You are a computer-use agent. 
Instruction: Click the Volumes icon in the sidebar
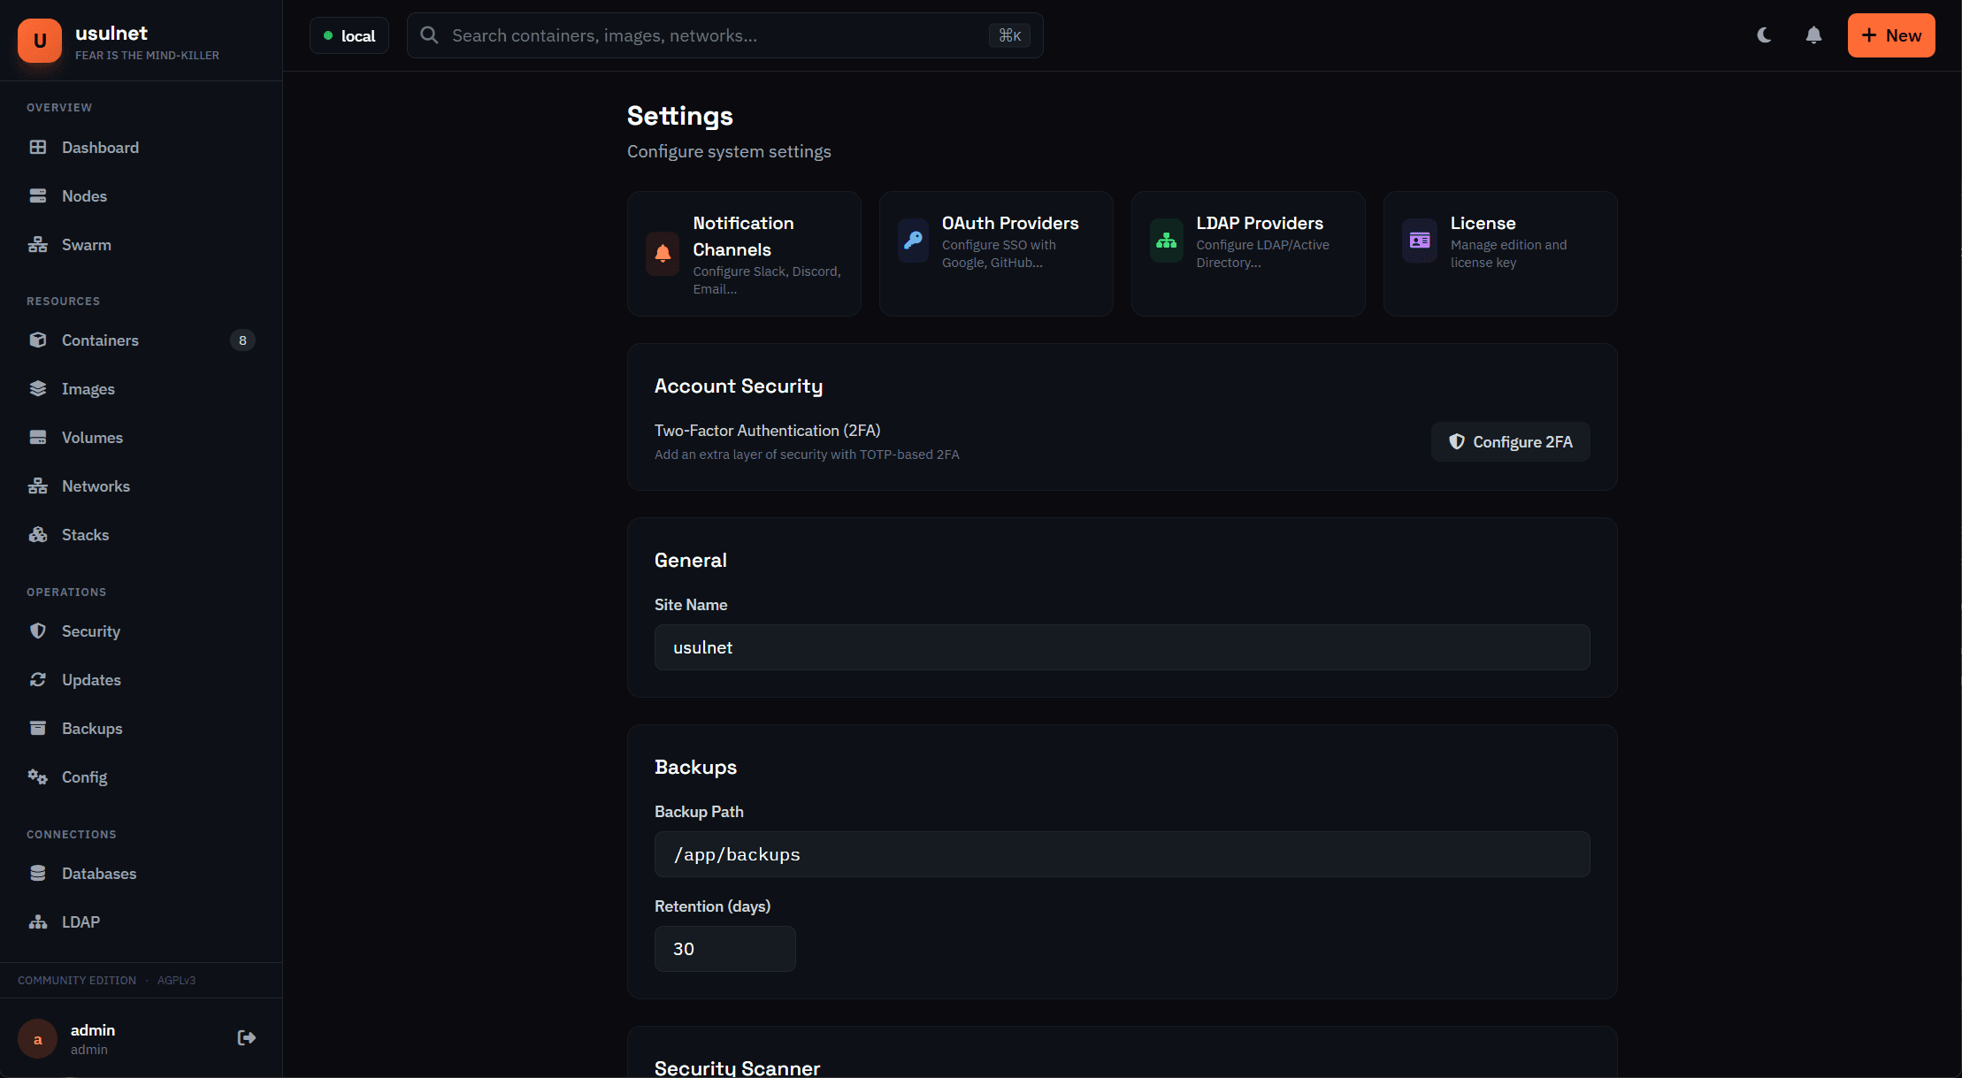38,437
